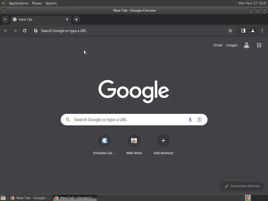268x201 pixels.
Task: Open the Applications menu
Action: pyautogui.click(x=19, y=3)
